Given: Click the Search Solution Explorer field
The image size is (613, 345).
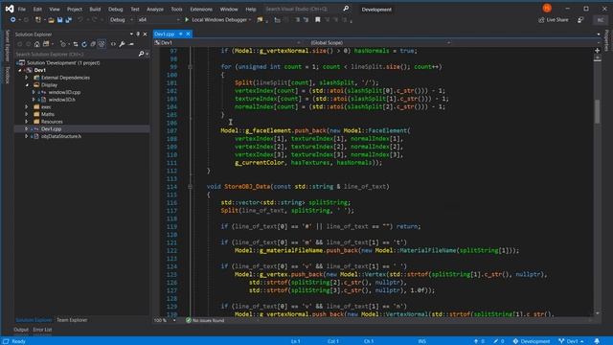Looking at the screenshot, I should tap(77, 54).
